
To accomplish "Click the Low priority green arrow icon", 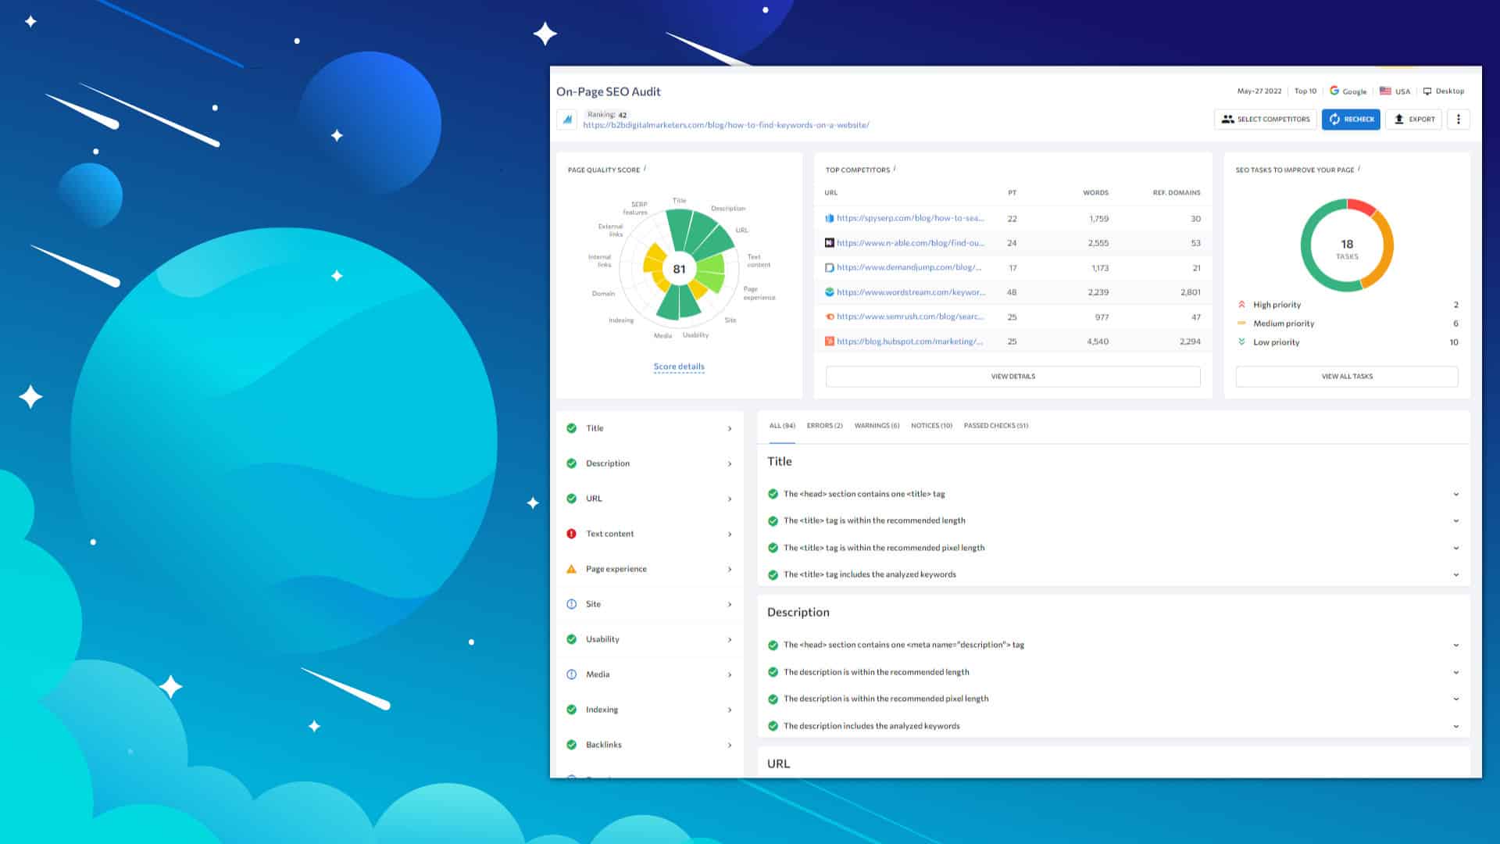I will (x=1241, y=342).
